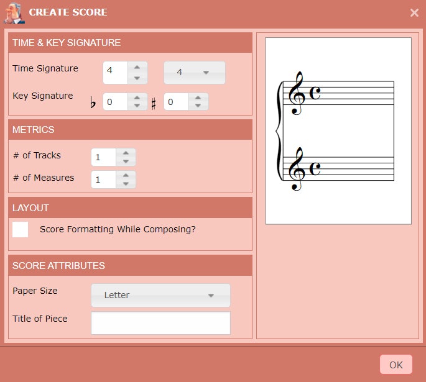Click the CREATE SCORE title text
426x382 pixels.
click(x=68, y=12)
